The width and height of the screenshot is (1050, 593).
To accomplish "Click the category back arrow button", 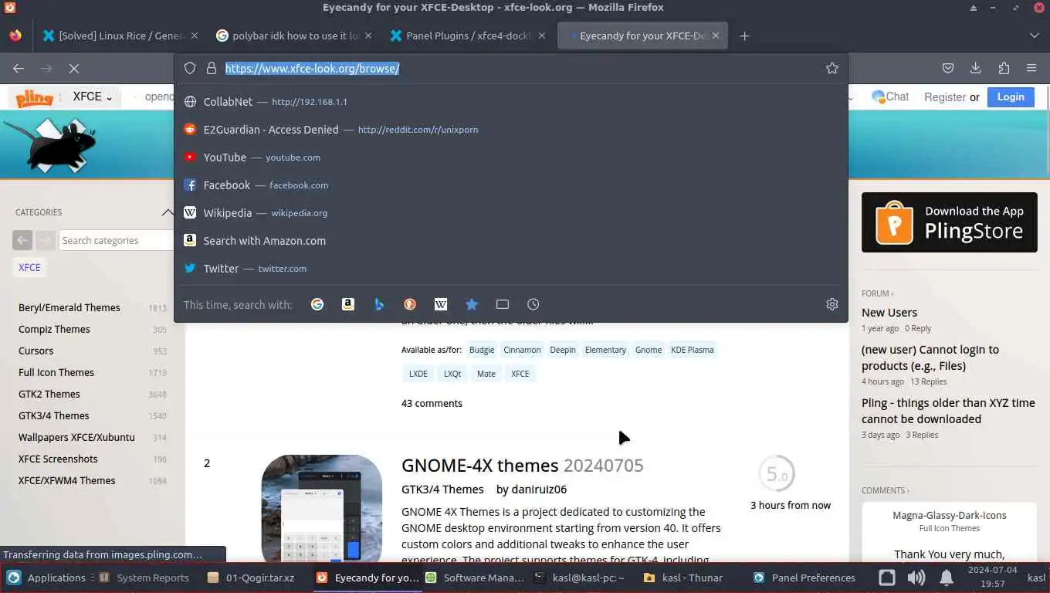I will (22, 240).
